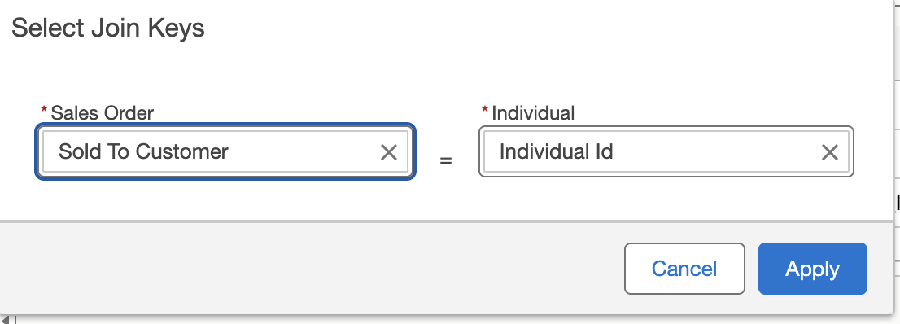900x324 pixels.
Task: Focus the Individual input box border
Action: click(666, 151)
